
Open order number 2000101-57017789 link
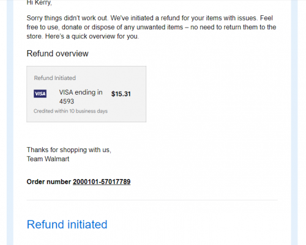(x=102, y=181)
